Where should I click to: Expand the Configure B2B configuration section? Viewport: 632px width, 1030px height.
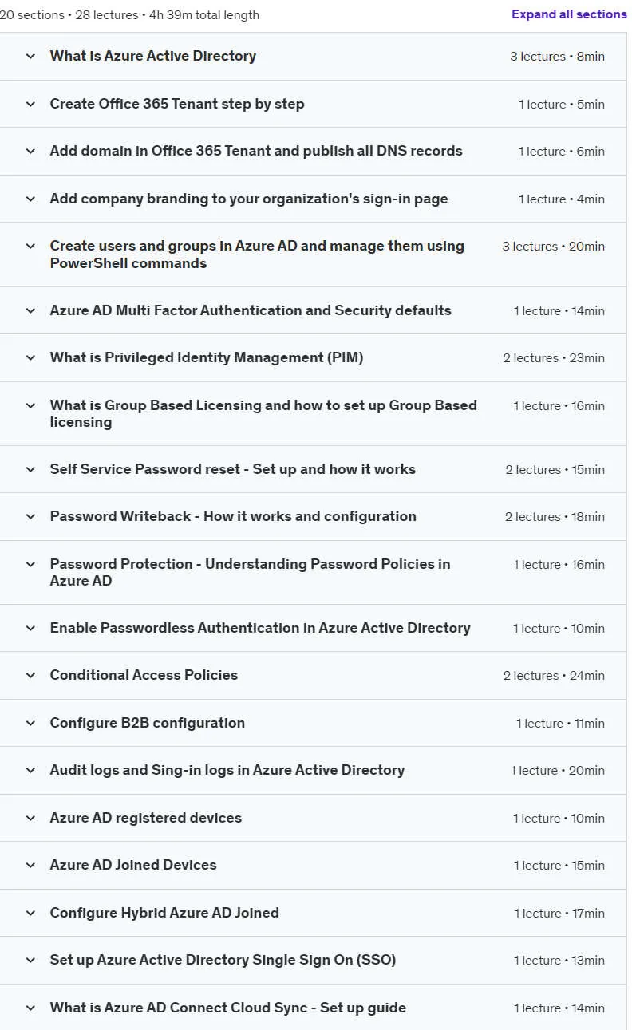click(313, 723)
